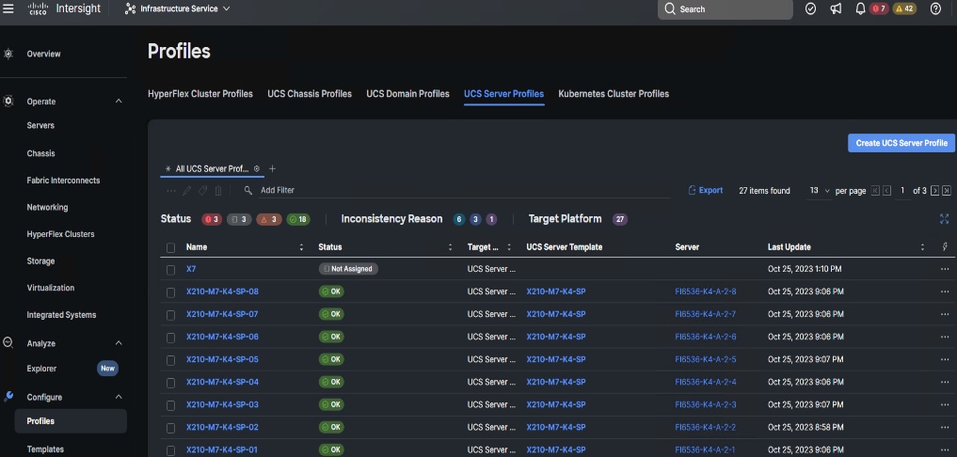Show the 42 warning alarms badge
Viewport: 957px width, 457px height.
click(904, 9)
